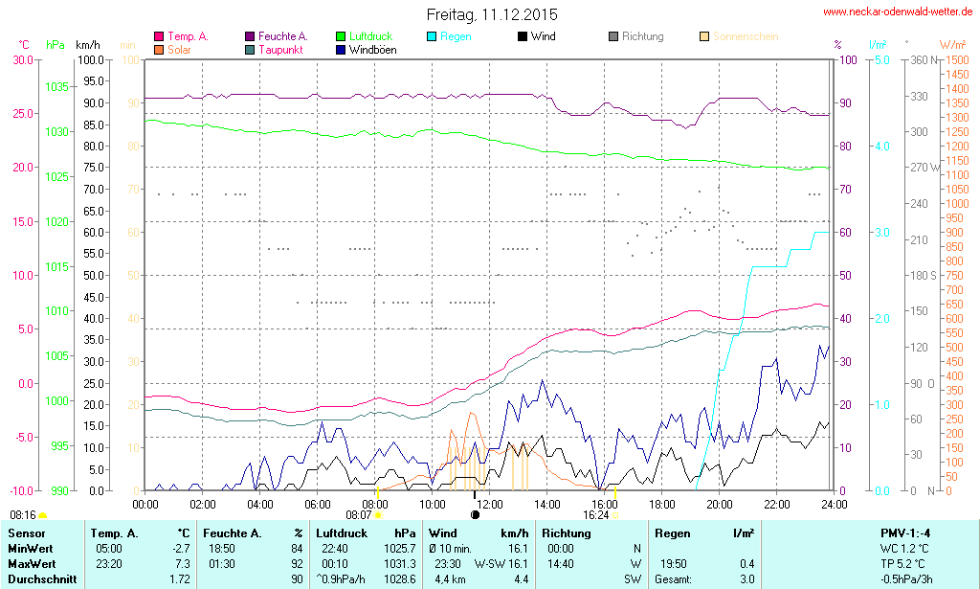This screenshot has height=589, width=980.
Task: Click the purple Feuchte A. legend square
Action: 250,37
